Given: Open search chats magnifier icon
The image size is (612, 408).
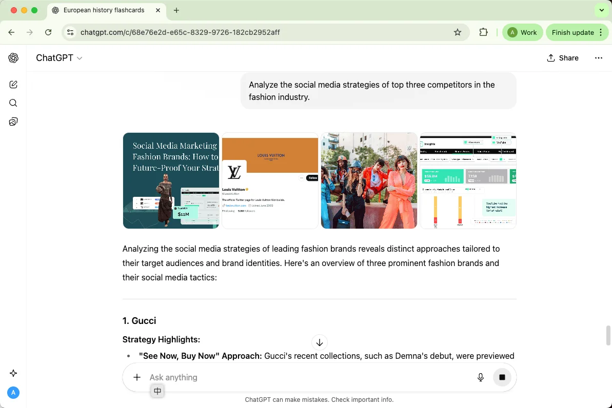Looking at the screenshot, I should [x=13, y=103].
